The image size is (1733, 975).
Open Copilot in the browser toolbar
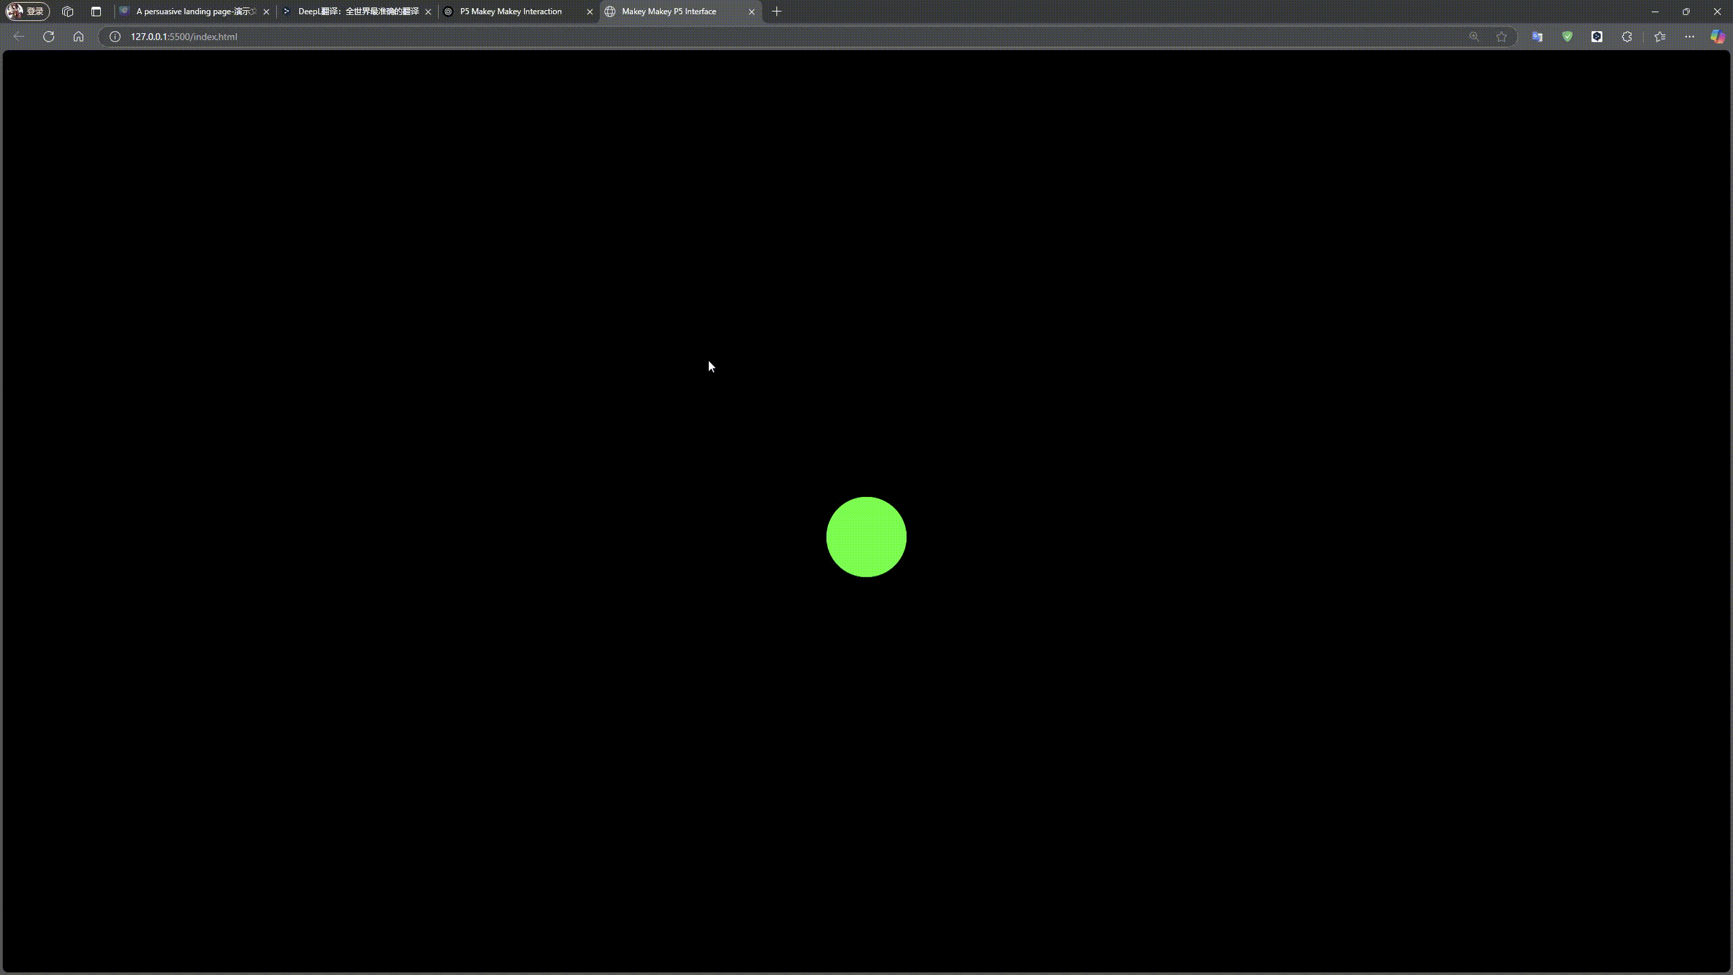tap(1718, 37)
